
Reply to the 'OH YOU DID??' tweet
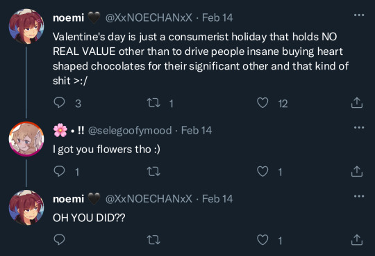pos(59,240)
